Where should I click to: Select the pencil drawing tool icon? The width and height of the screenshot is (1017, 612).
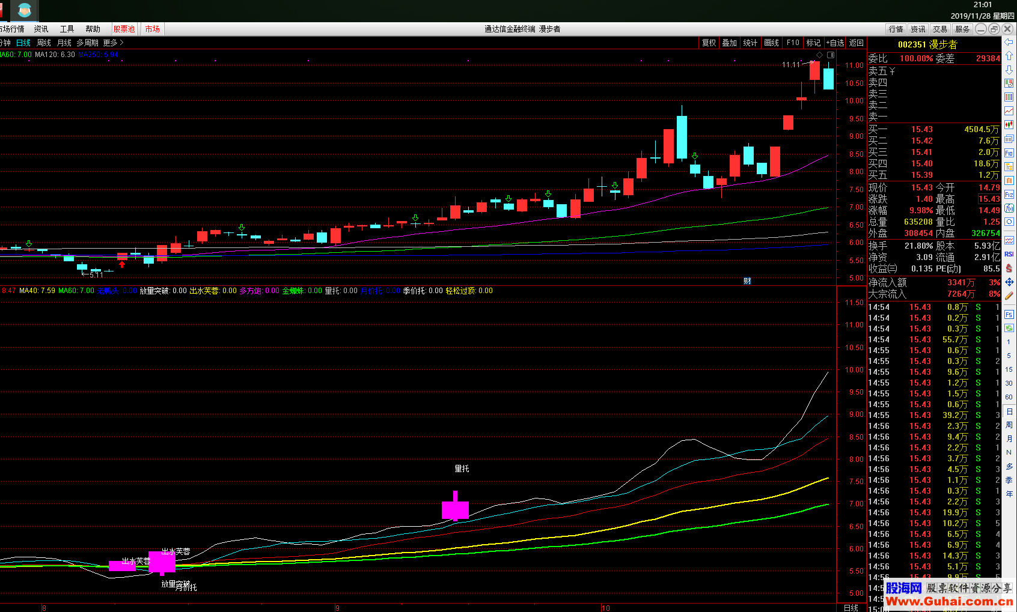(1009, 295)
